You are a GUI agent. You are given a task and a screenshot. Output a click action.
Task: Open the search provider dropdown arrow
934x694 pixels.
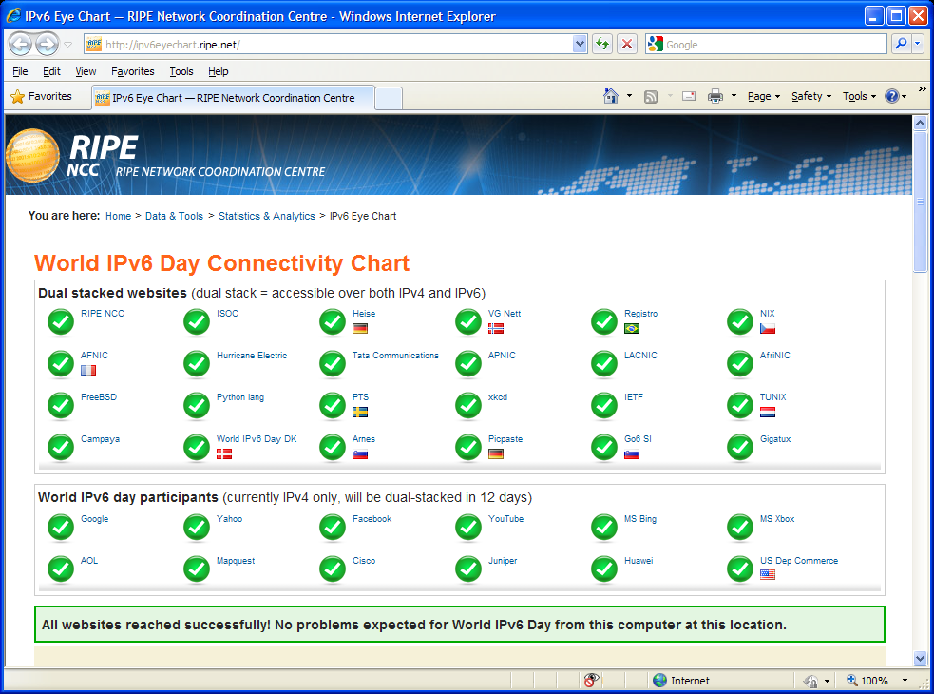(917, 44)
